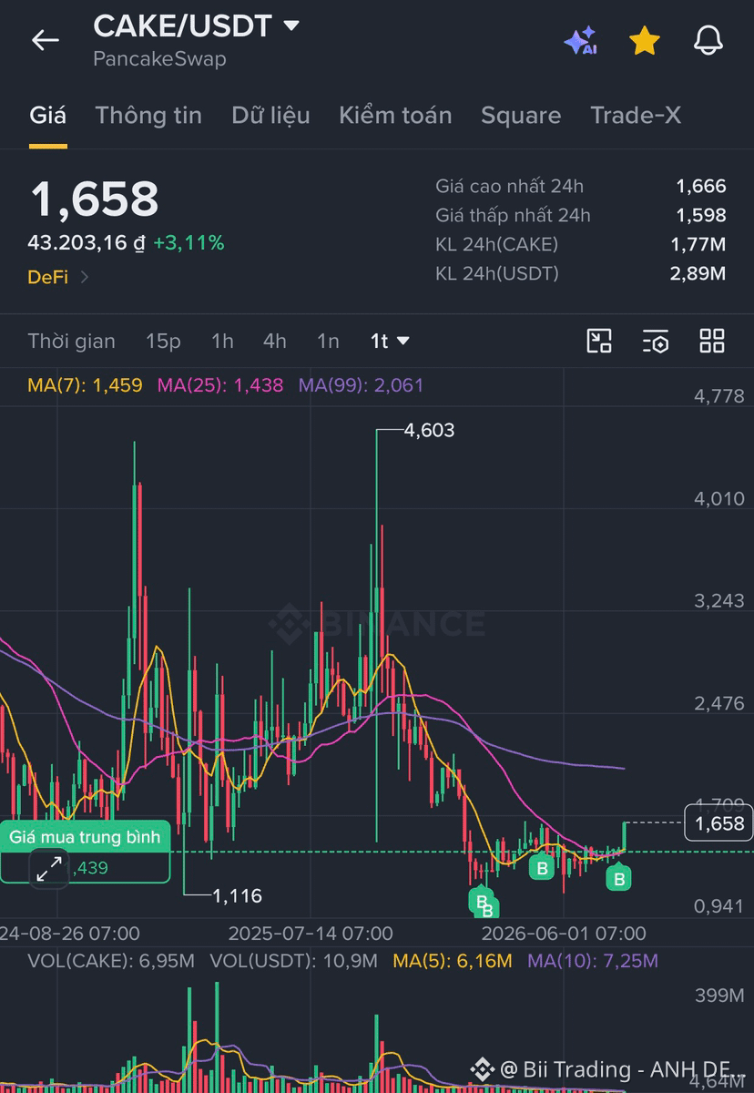
Task: Select the Thời gian chart interval
Action: click(x=71, y=341)
